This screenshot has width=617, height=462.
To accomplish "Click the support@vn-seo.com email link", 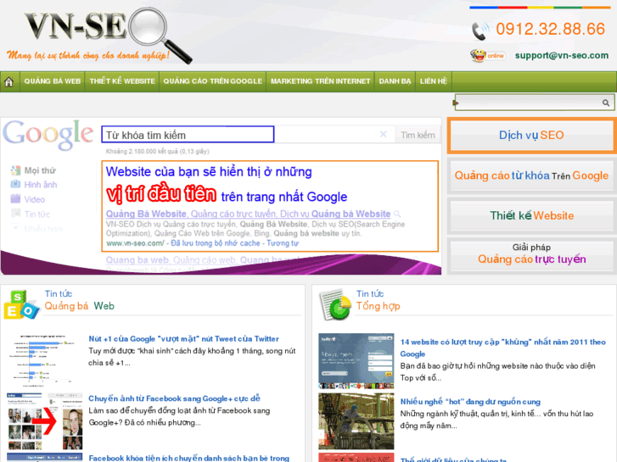I will 562,55.
